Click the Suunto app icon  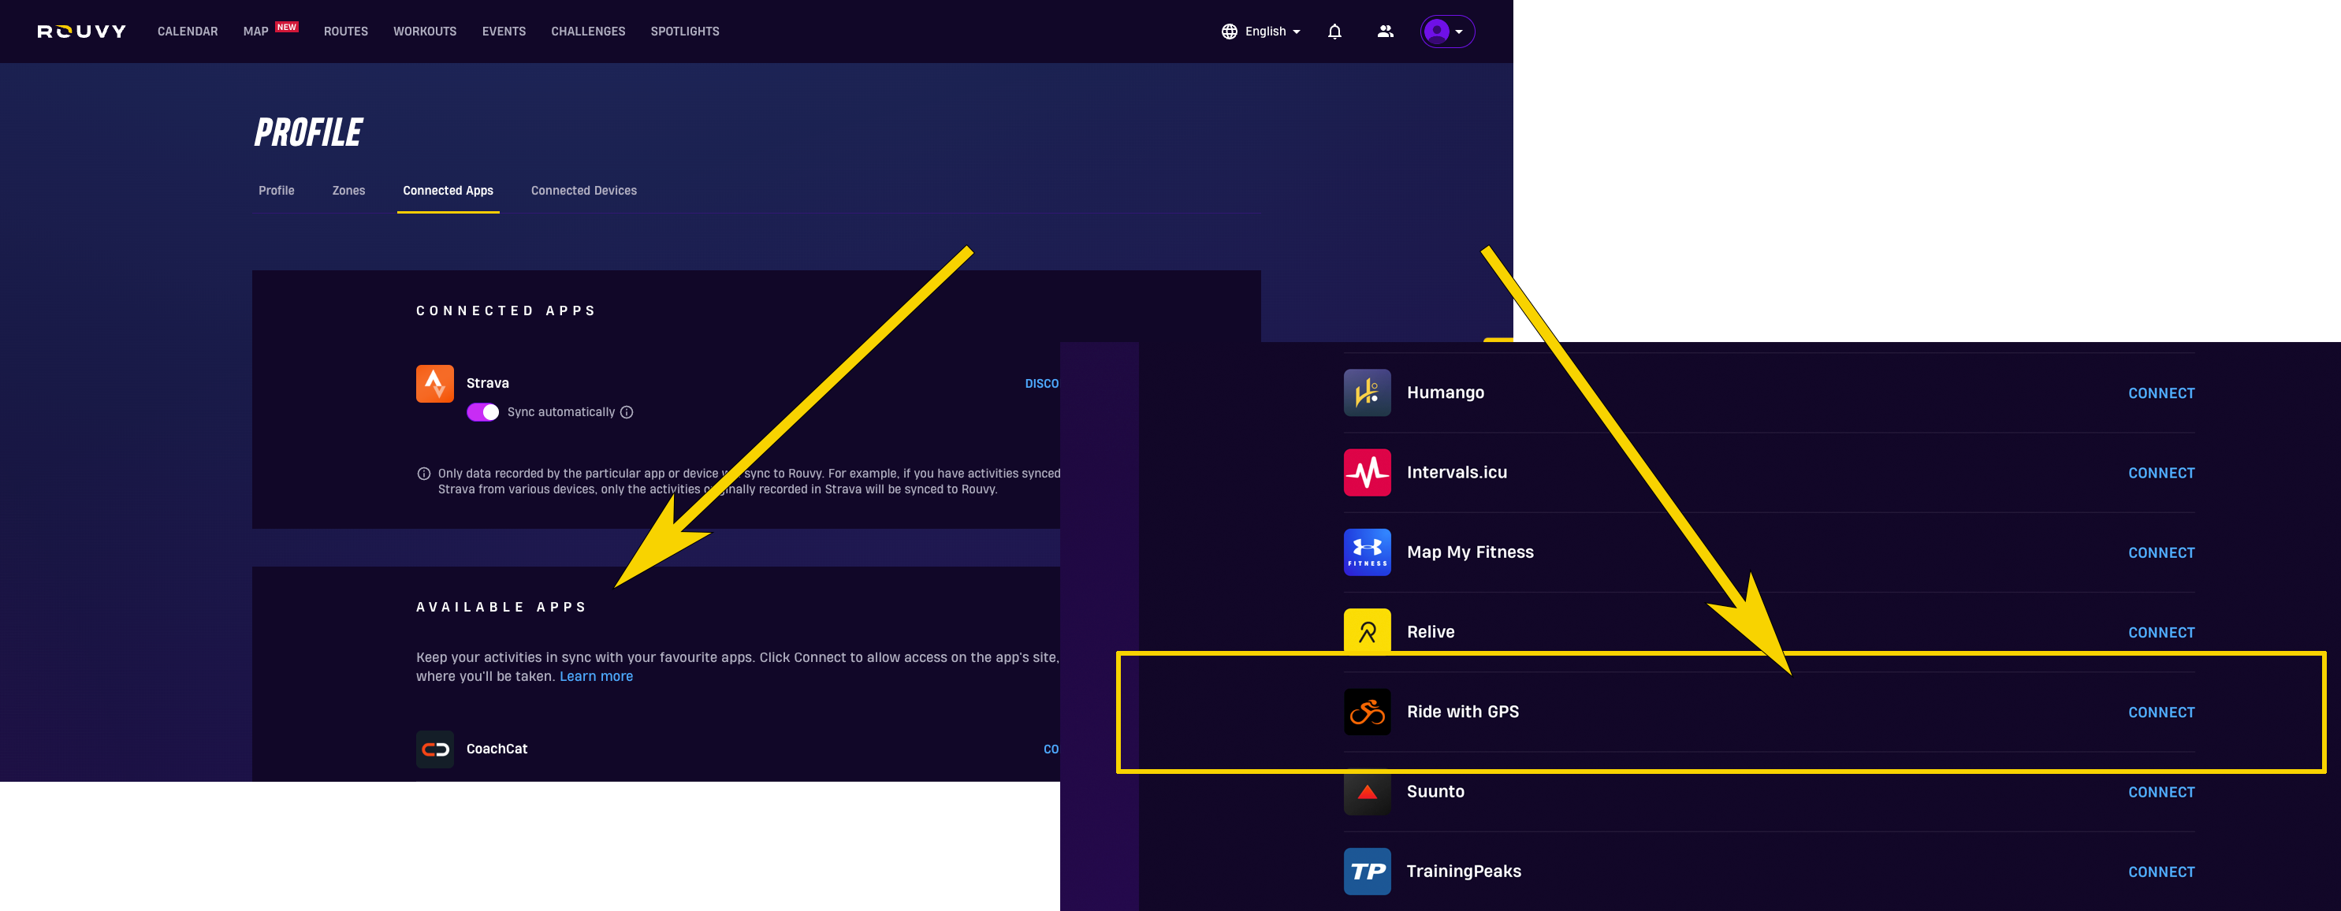[x=1367, y=794]
